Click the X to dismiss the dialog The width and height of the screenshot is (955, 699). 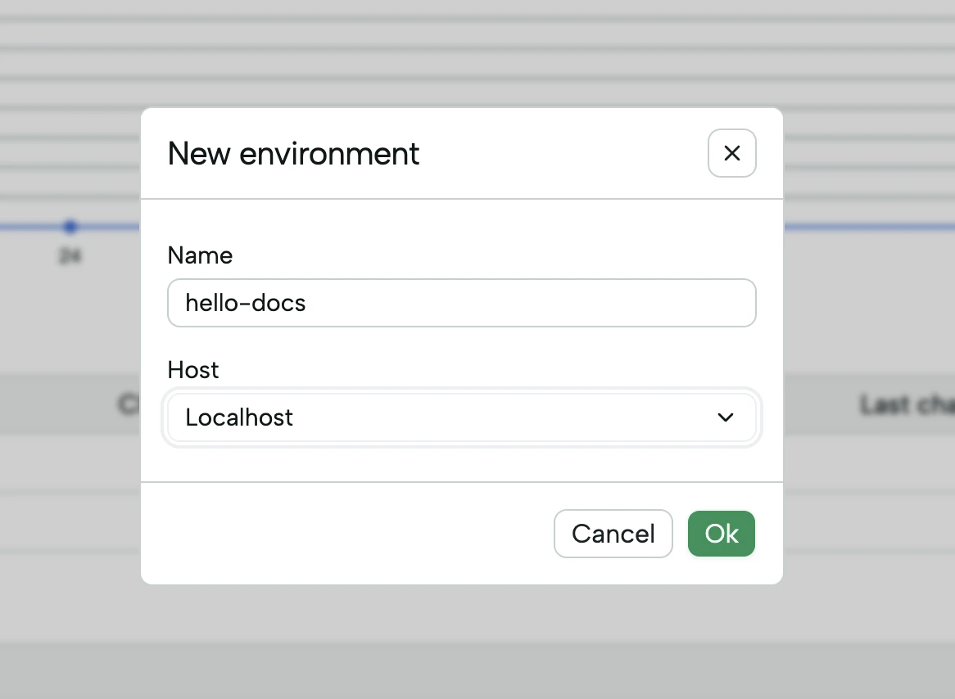(x=731, y=153)
